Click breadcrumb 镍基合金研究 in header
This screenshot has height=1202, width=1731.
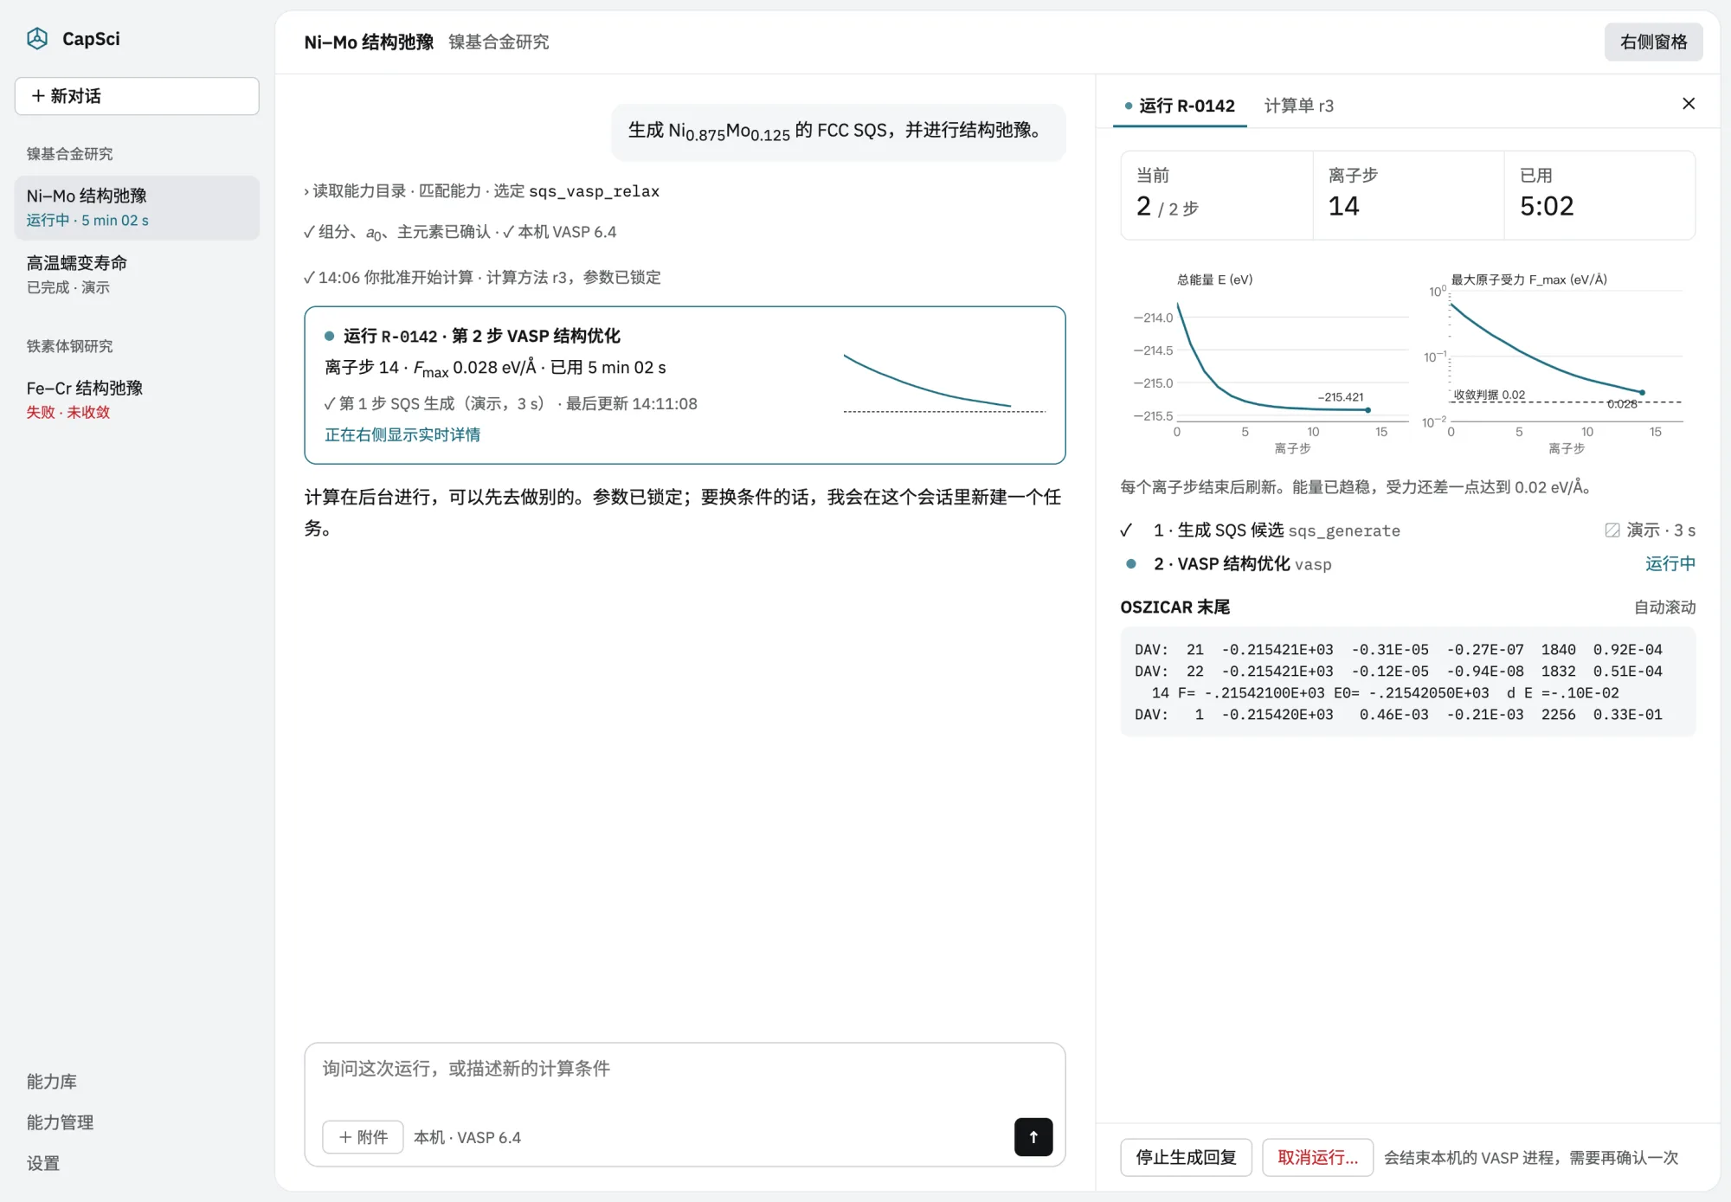499,42
